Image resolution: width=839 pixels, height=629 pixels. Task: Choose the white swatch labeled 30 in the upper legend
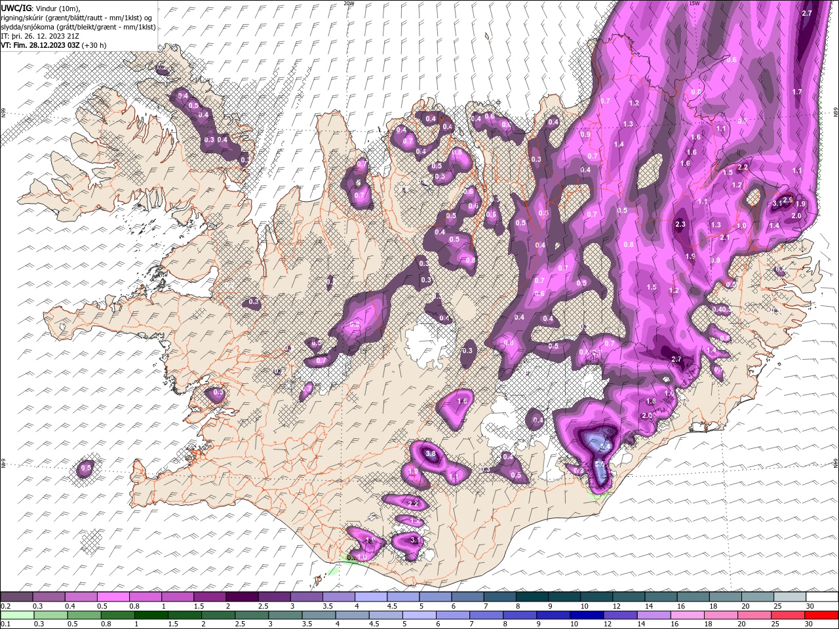coord(821,596)
